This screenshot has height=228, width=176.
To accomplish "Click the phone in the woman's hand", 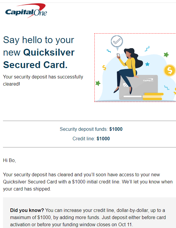I will pos(118,56).
